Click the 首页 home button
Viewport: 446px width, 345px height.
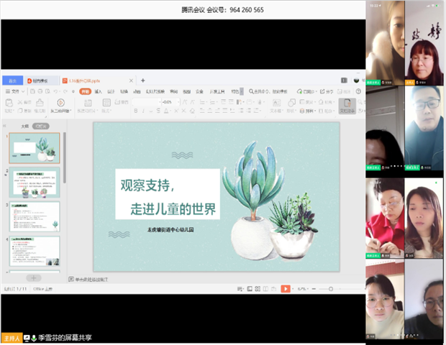12,81
